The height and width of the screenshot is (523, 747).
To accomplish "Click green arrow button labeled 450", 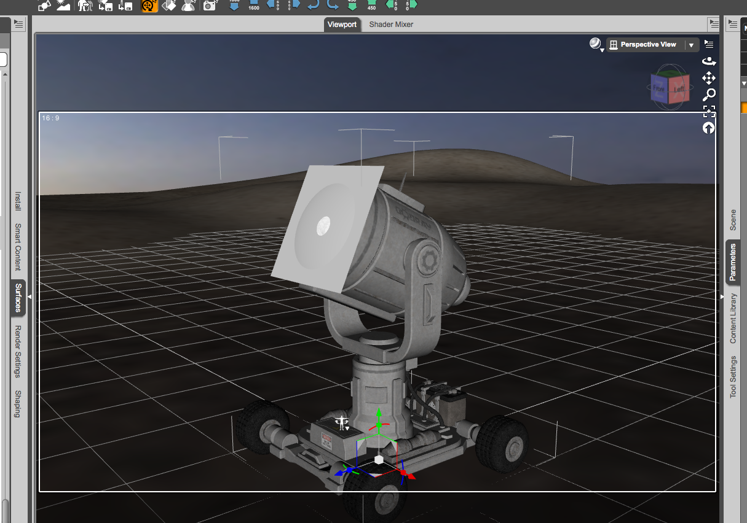I will (371, 5).
